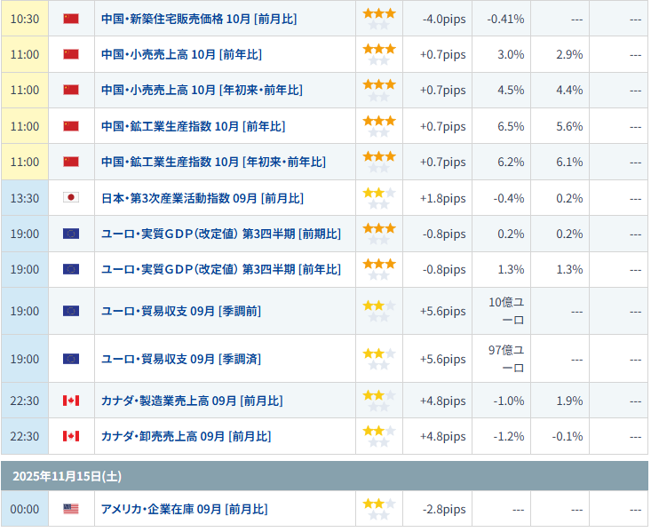This screenshot has width=651, height=532.
Task: Open ユーロ・貿易収支 09月 [季調前] link
Action: point(180,311)
